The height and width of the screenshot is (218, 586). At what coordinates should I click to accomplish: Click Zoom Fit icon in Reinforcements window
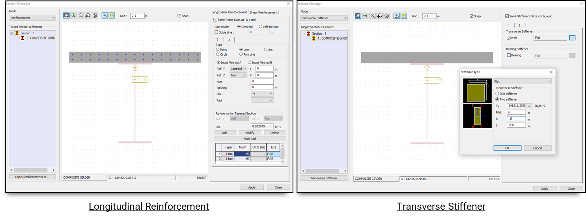(x=67, y=16)
